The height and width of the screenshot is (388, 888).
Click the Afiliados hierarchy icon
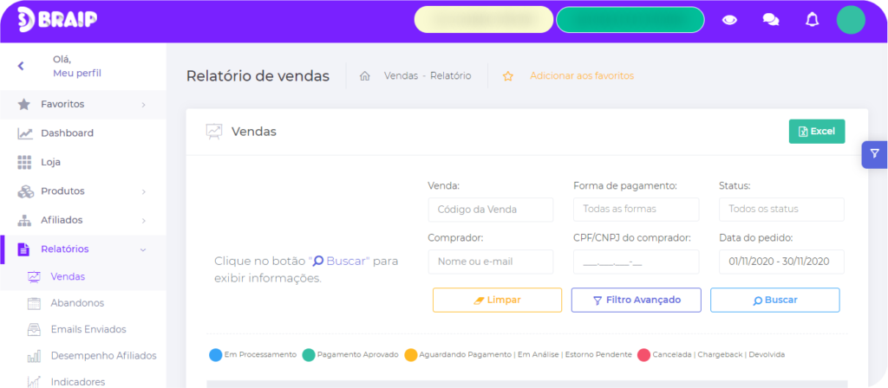click(x=24, y=220)
